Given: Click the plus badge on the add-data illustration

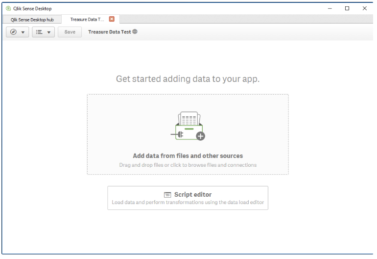Looking at the screenshot, I should click(200, 136).
